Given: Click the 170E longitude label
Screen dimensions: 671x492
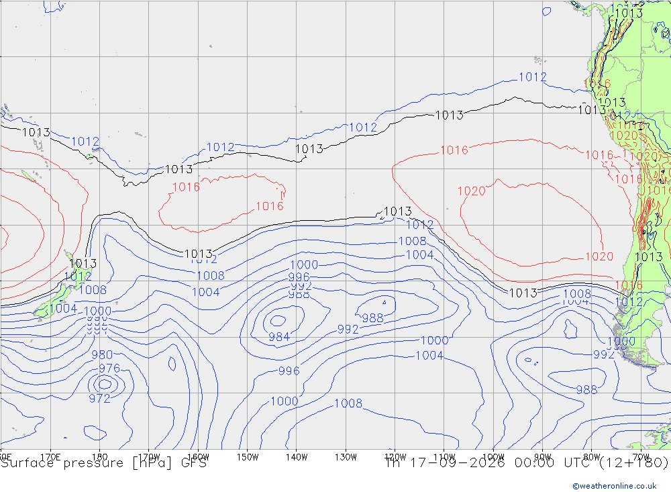Looking at the screenshot, I should pyautogui.click(x=50, y=457).
